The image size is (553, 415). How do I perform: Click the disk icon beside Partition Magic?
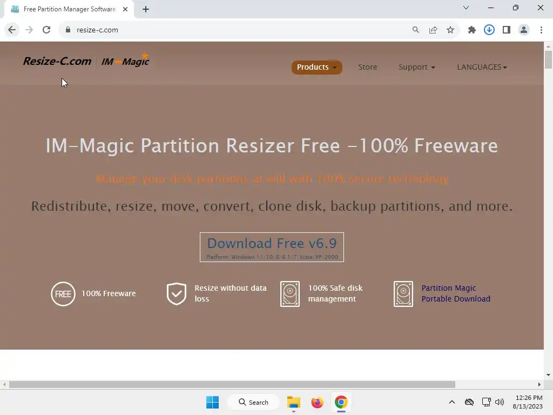point(403,293)
